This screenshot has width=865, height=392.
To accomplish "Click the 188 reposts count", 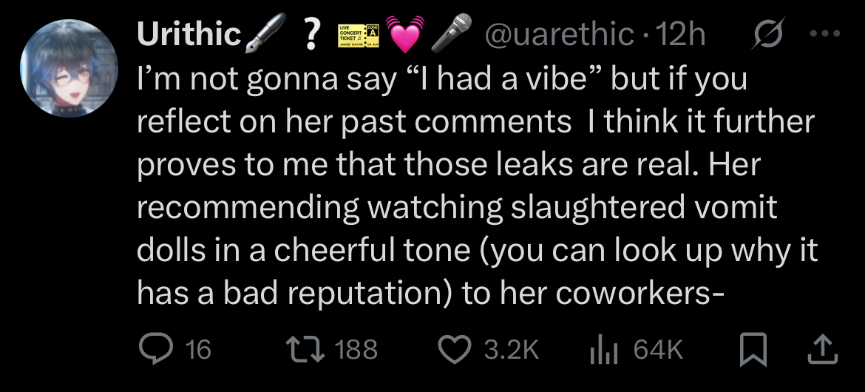I will pos(356,349).
